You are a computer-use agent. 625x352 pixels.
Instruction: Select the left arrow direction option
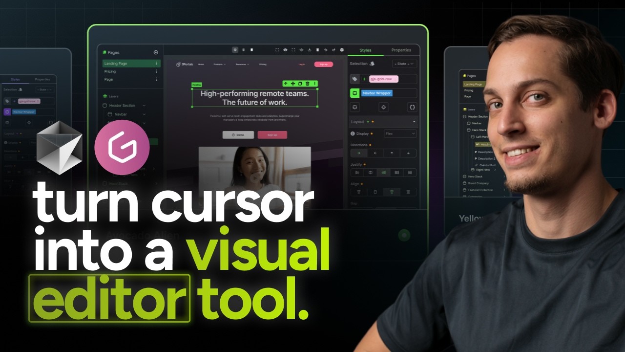pyautogui.click(x=375, y=153)
